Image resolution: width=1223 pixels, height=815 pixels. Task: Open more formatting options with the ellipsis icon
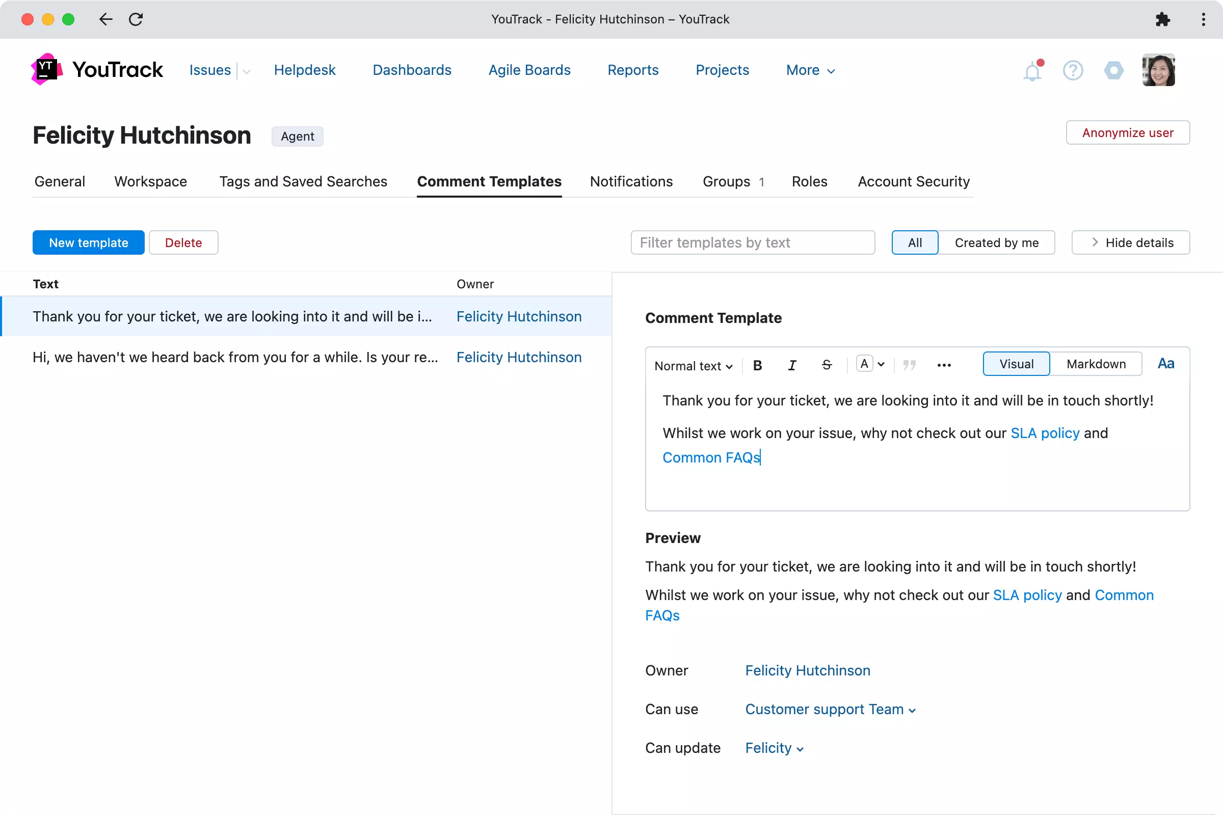point(944,365)
